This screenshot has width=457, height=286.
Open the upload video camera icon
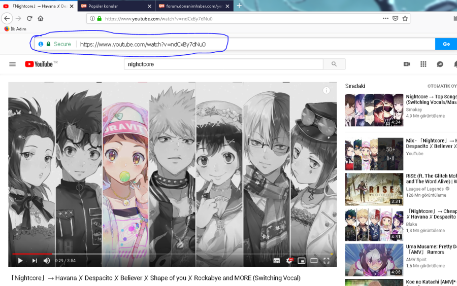click(x=407, y=64)
